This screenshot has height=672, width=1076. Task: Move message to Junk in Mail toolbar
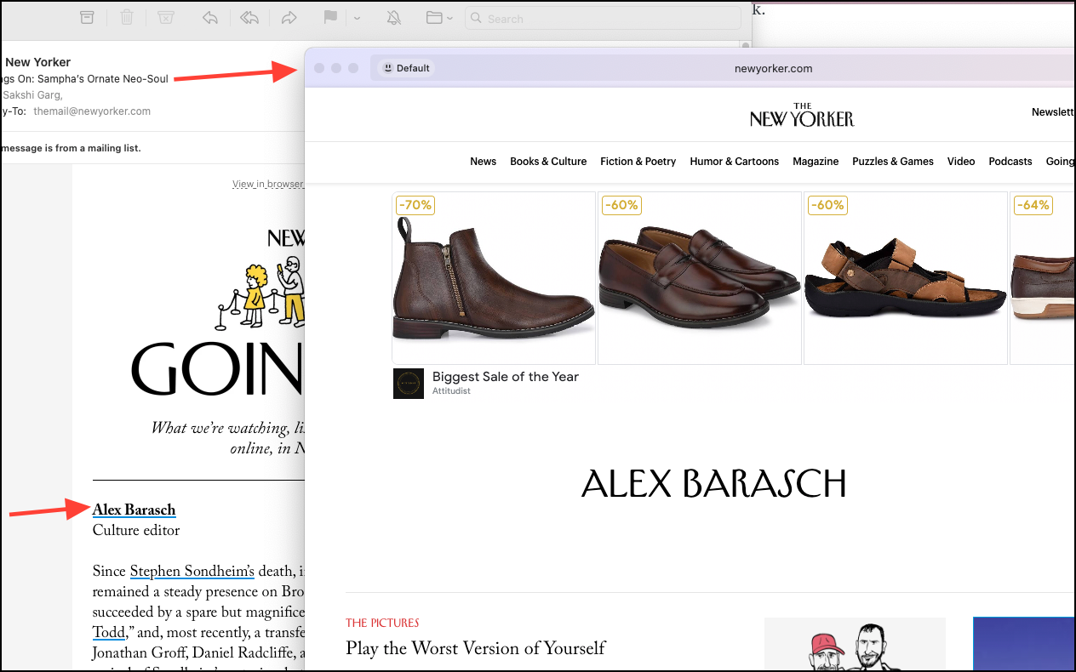(166, 18)
